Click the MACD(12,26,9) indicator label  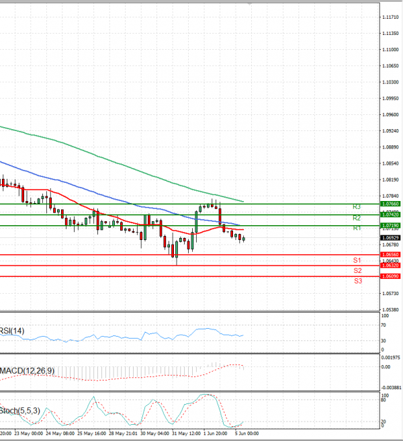point(27,371)
